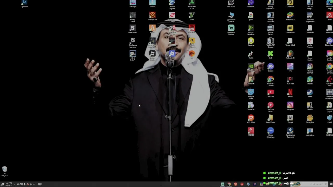Image resolution: width=333 pixels, height=187 pixels.
Task: Launch the Zoom Workplace shortcut
Action: click(x=271, y=133)
